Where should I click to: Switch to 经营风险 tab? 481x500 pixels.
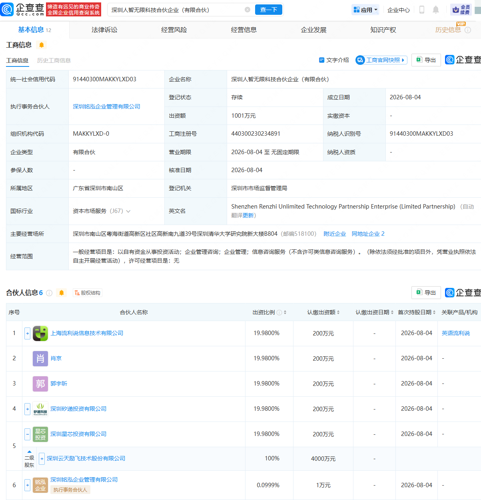(x=174, y=30)
